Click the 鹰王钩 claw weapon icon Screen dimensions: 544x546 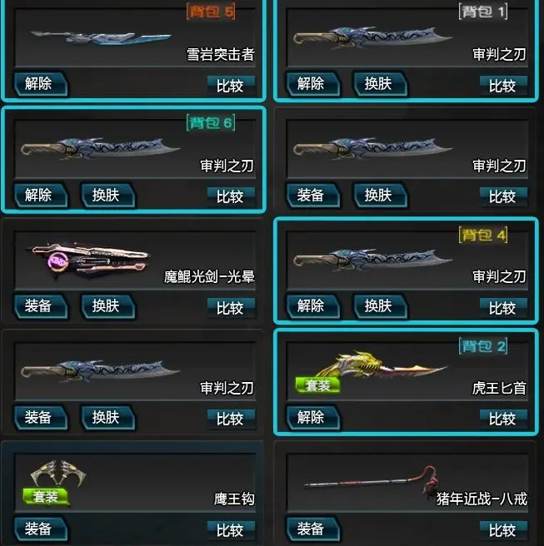pyautogui.click(x=58, y=473)
